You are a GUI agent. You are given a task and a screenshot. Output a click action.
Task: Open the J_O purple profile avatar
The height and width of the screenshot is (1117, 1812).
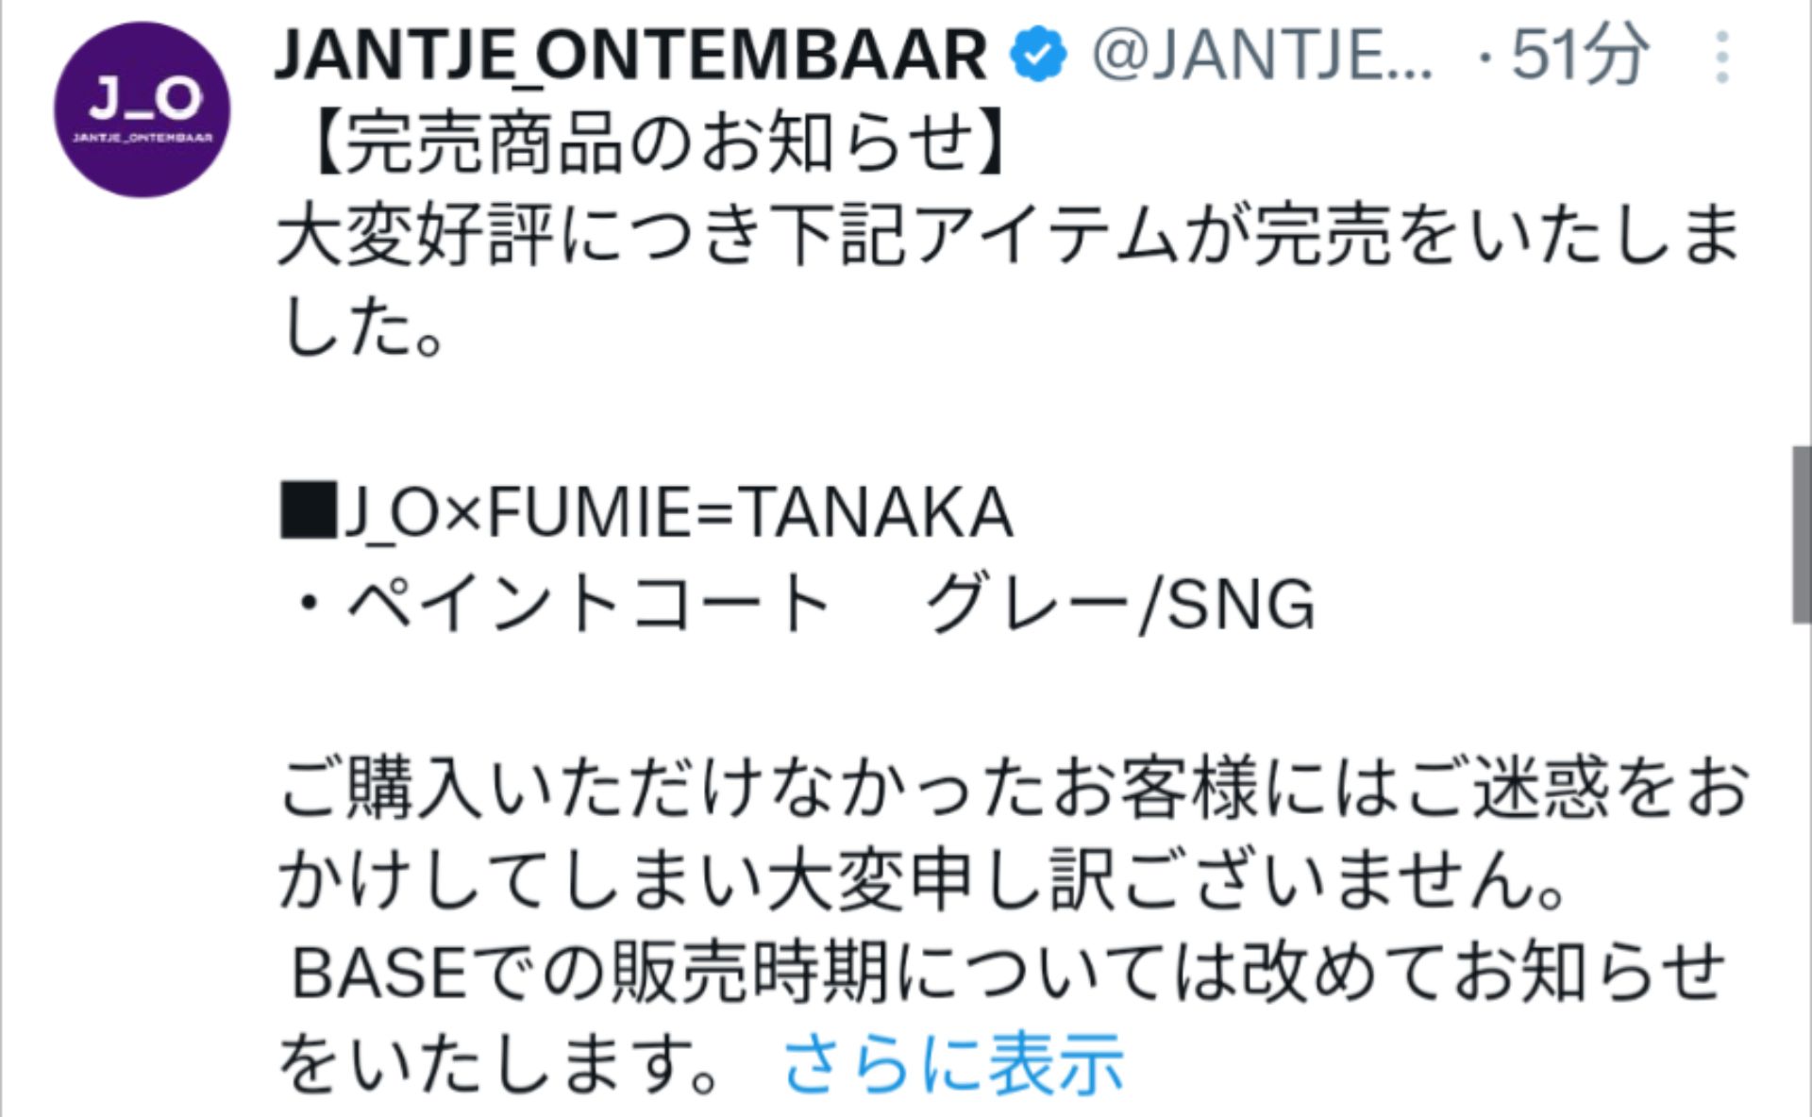pos(142,109)
